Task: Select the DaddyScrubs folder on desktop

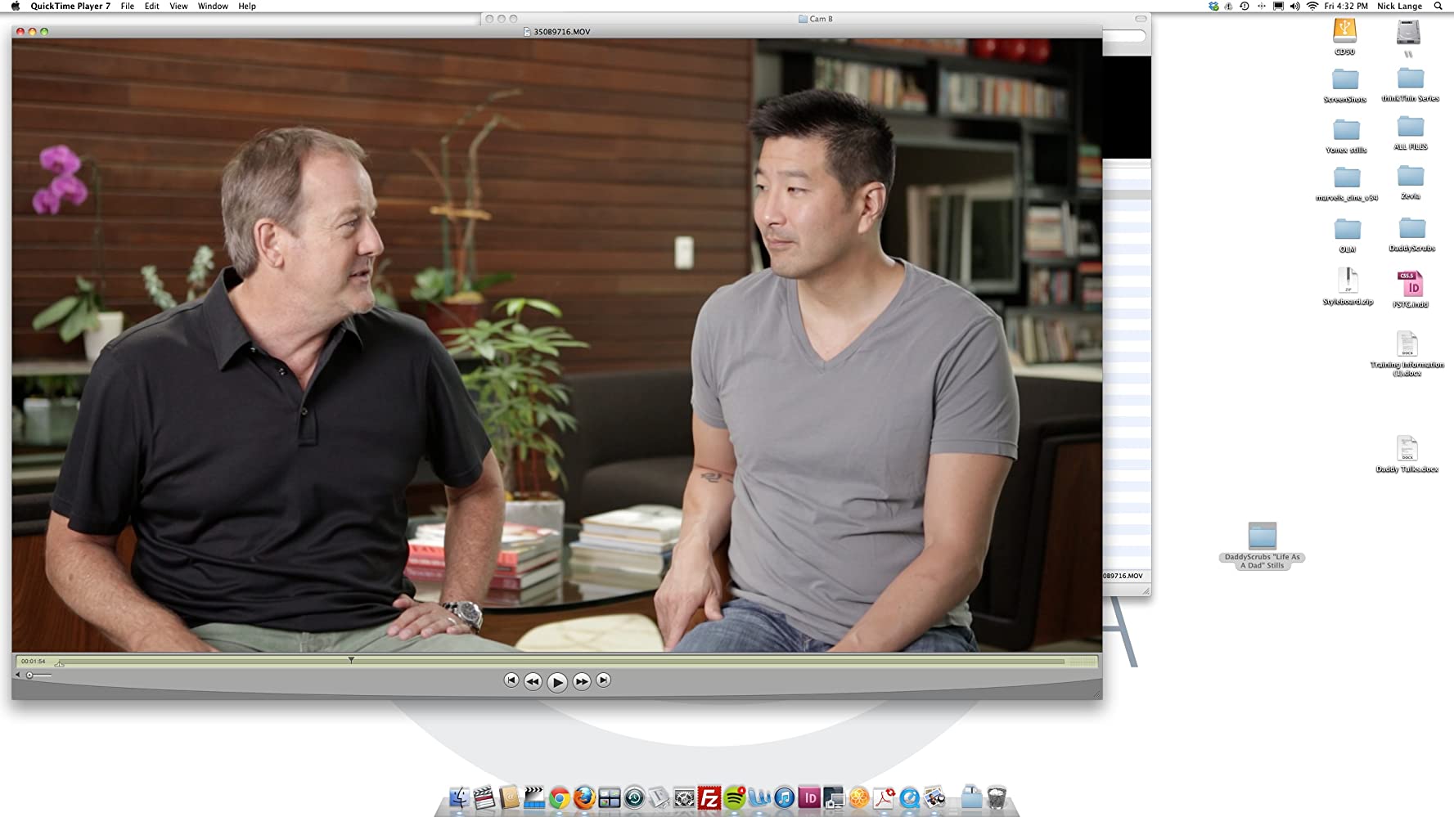Action: (x=1412, y=232)
